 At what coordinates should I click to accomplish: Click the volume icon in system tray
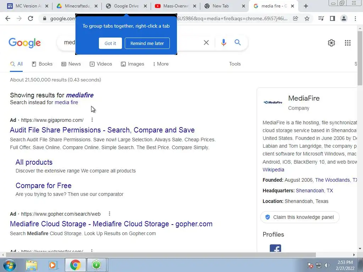click(327, 265)
